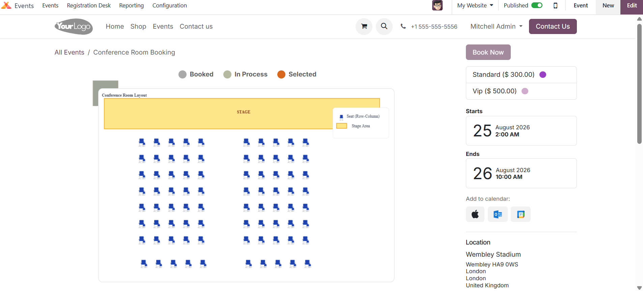643x291 pixels.
Task: Add event to Google calendar
Action: pos(521,214)
